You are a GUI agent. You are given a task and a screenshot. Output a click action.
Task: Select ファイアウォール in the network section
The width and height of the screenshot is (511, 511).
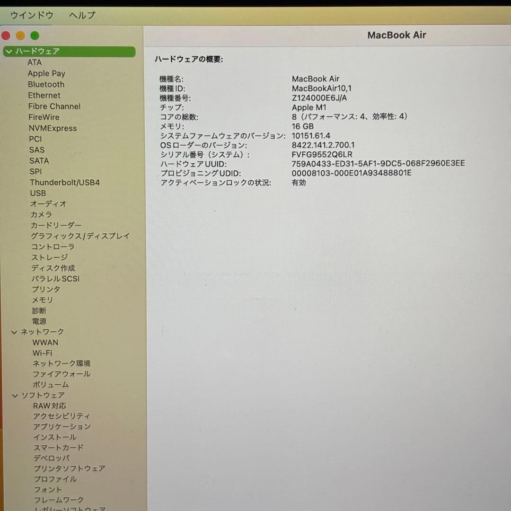click(x=62, y=374)
